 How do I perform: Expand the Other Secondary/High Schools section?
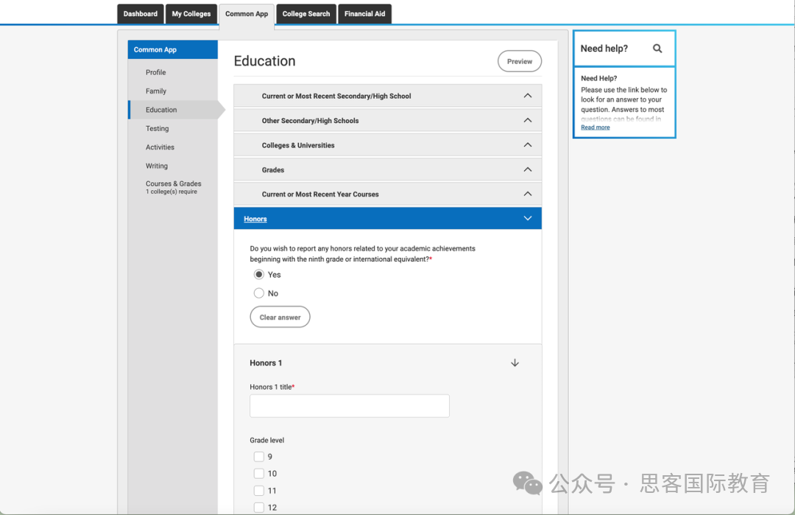point(527,120)
